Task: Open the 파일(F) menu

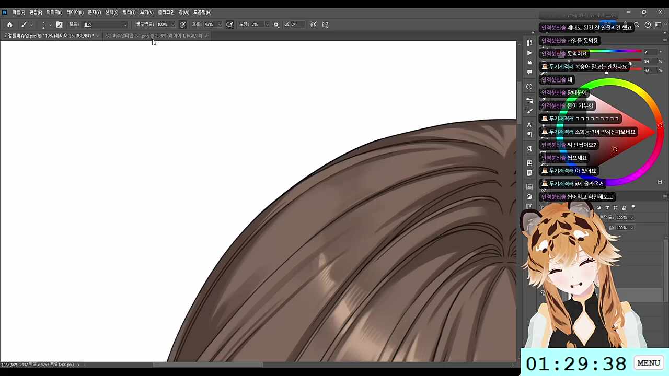Action: (18, 12)
